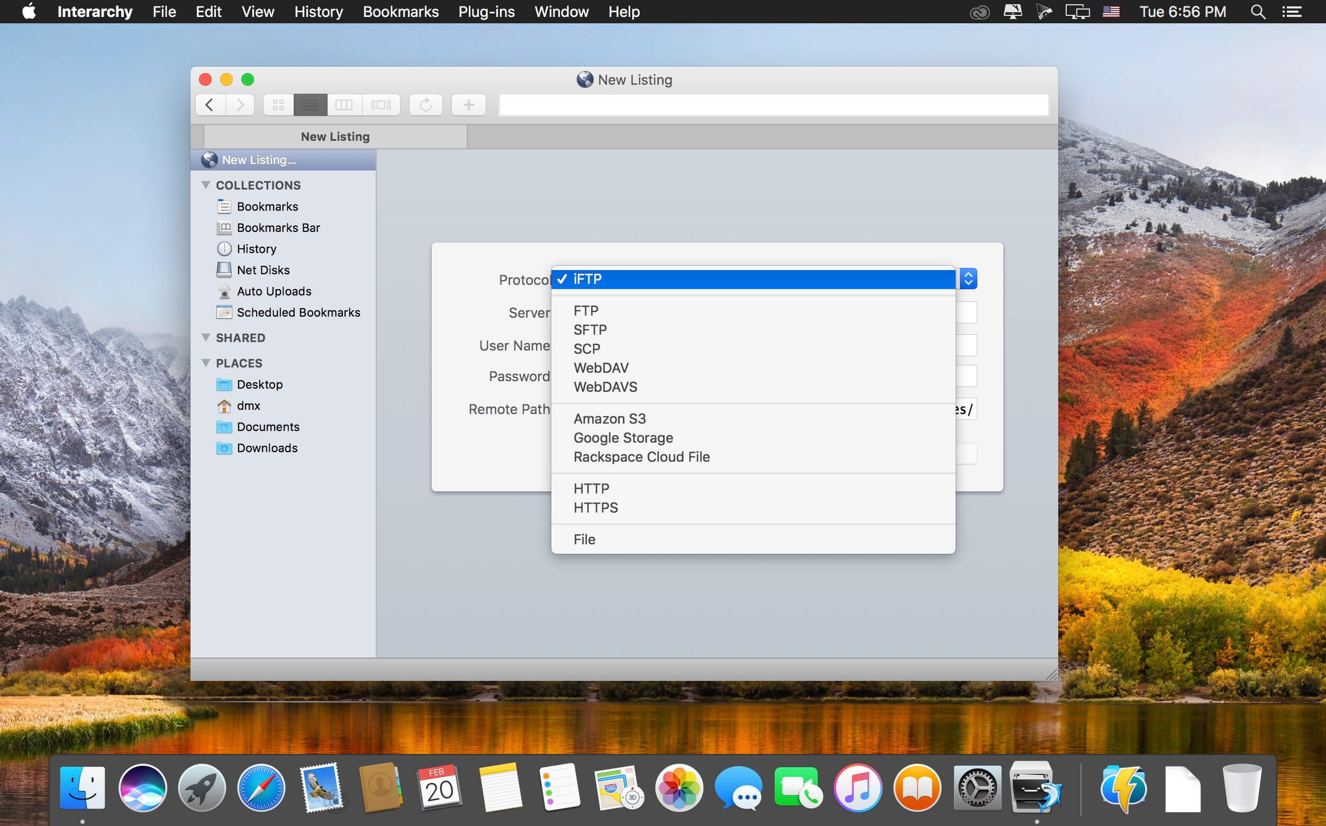Image resolution: width=1326 pixels, height=826 pixels.
Task: Choose File from the protocol list
Action: (x=753, y=540)
